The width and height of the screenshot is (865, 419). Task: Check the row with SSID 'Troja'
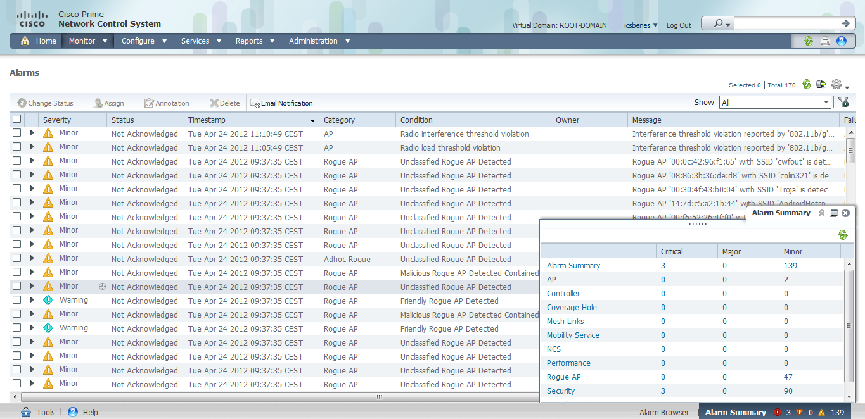tap(17, 189)
